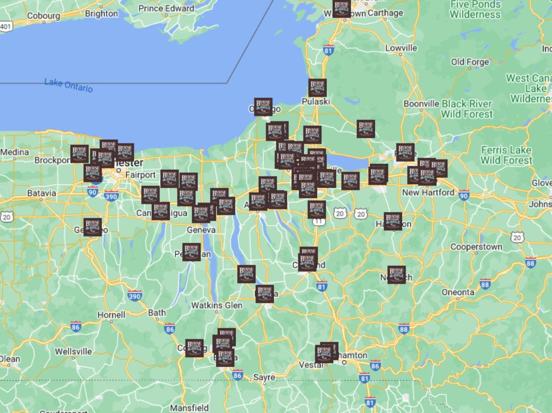Click the Byrne Dairy marker at Geneseo
This screenshot has height=413, width=552.
point(92,227)
